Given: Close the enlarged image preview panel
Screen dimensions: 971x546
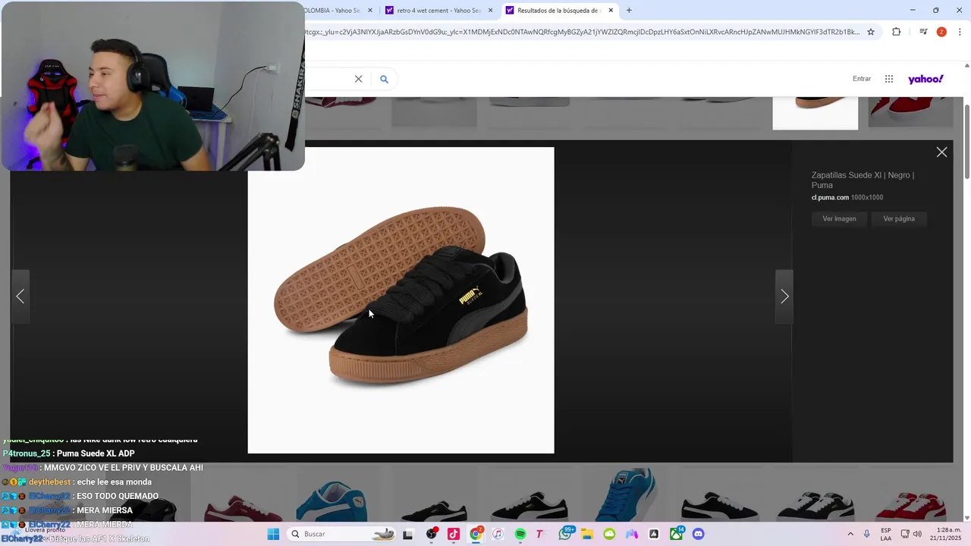Looking at the screenshot, I should tap(941, 152).
